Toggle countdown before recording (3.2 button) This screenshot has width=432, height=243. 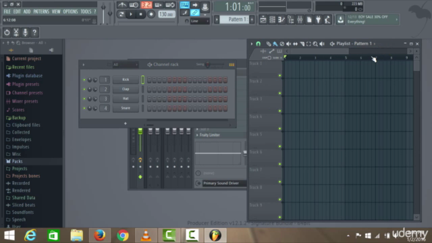point(146,5)
